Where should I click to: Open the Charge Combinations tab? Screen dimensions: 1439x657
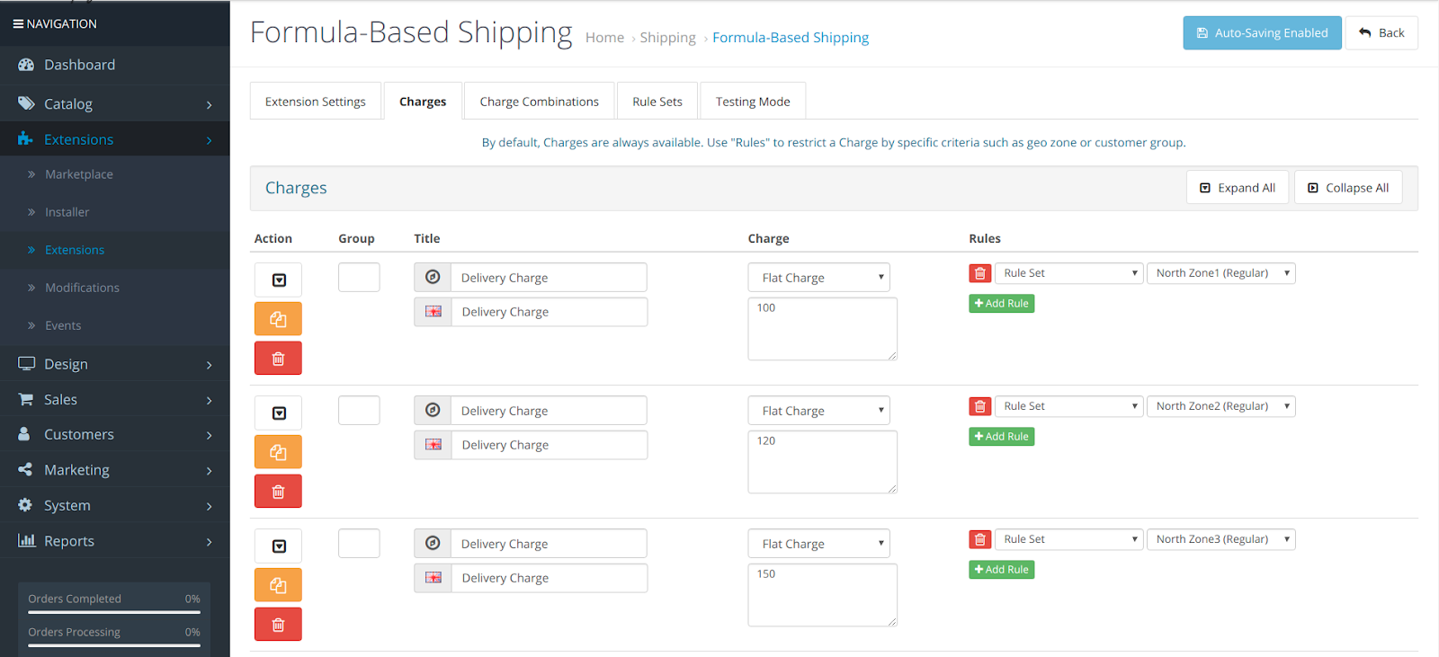539,102
